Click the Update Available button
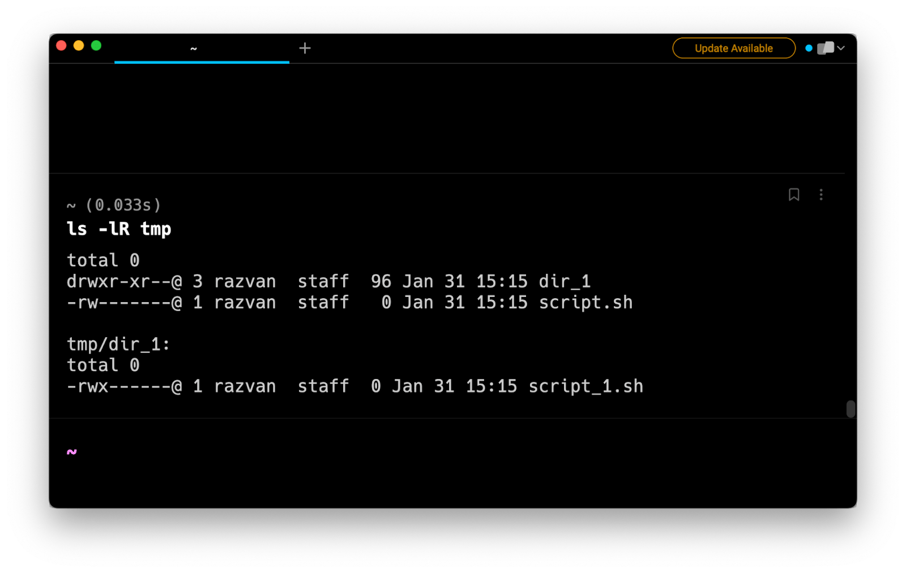This screenshot has width=906, height=573. pos(733,48)
